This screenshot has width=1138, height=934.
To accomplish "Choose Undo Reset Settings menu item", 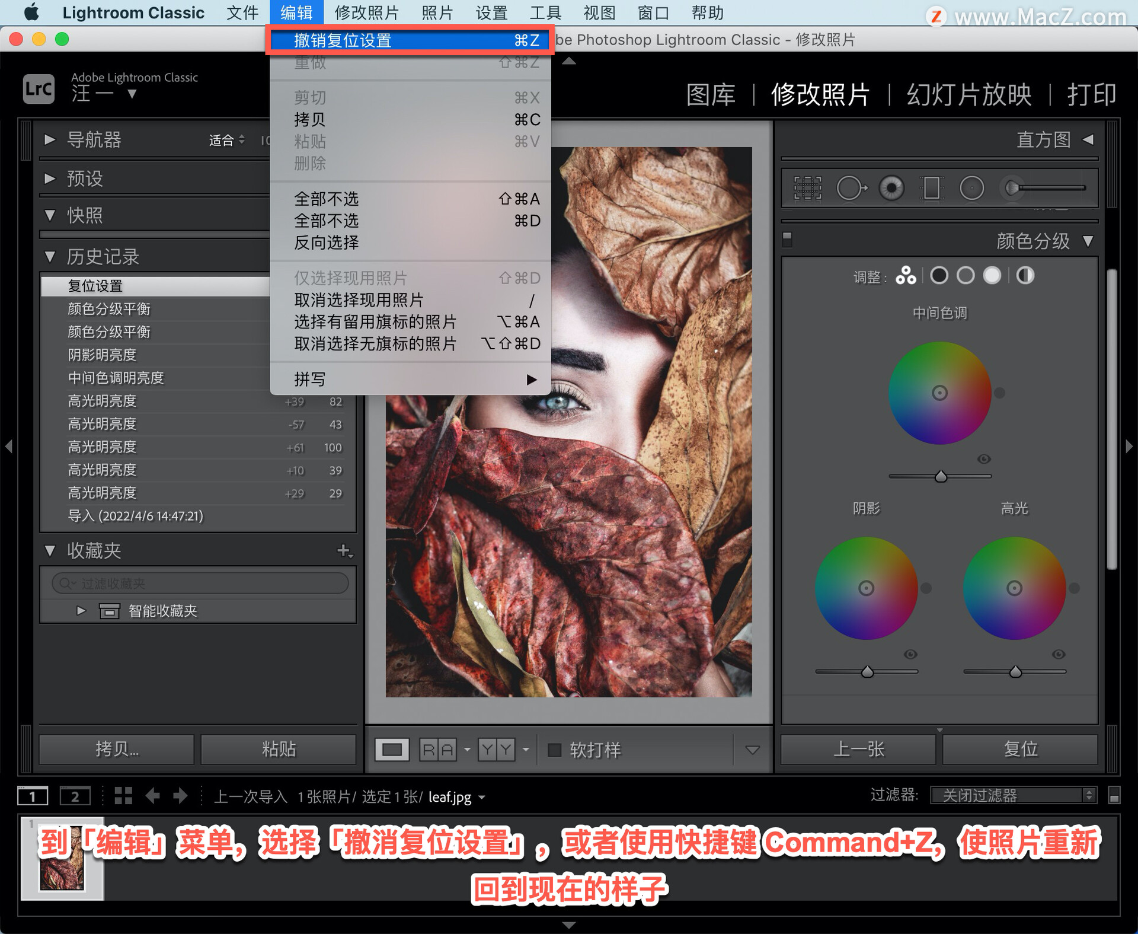I will pos(410,40).
